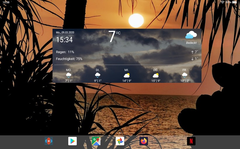Select Friday (FR.) forecast
Screen dimensions: 240x149
point(185,75)
